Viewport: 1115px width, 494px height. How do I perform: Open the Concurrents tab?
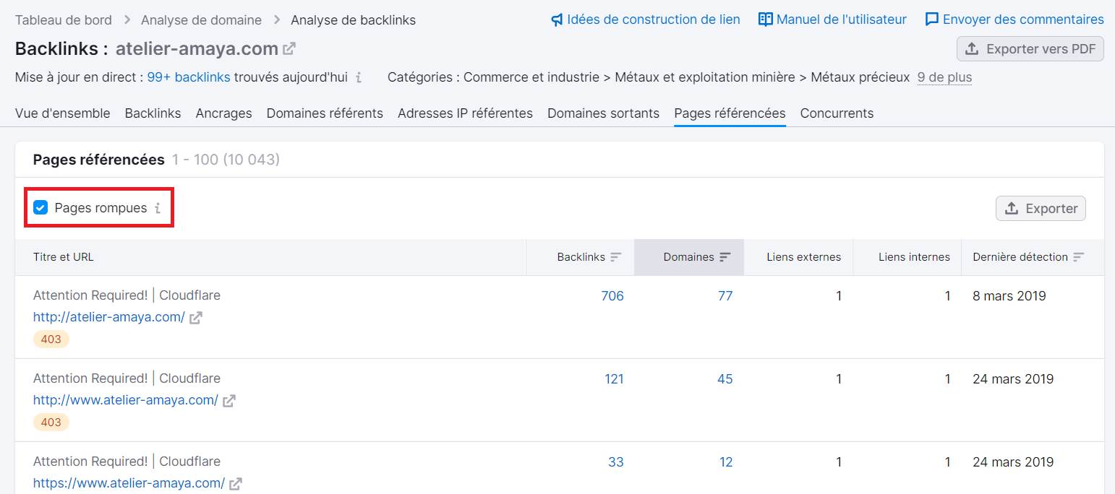click(837, 113)
